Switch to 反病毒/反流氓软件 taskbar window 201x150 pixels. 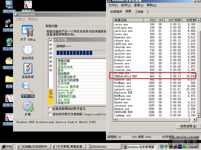(x=34, y=147)
